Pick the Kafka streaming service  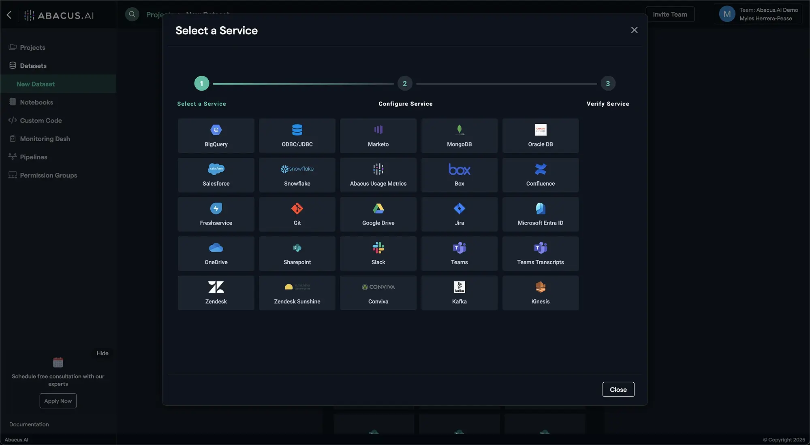[459, 292]
